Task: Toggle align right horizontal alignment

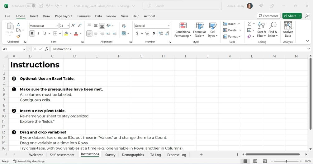Action: (x=102, y=34)
